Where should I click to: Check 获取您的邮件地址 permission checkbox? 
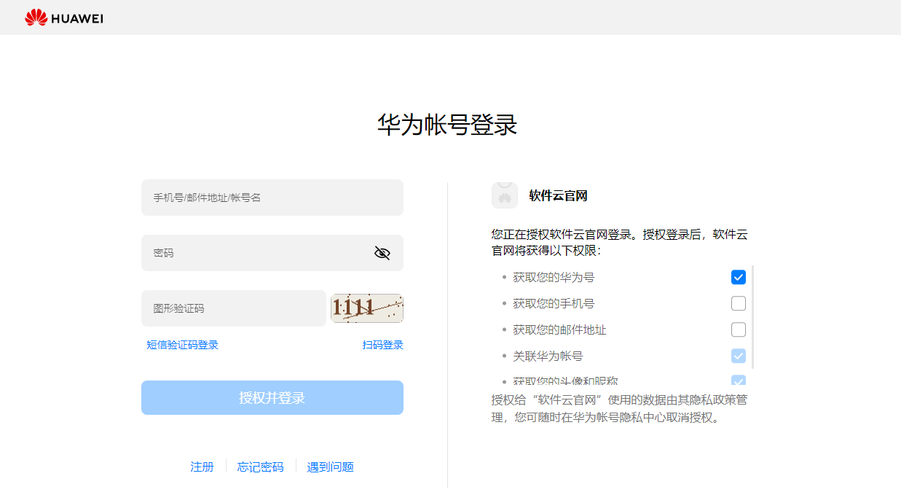coord(739,330)
